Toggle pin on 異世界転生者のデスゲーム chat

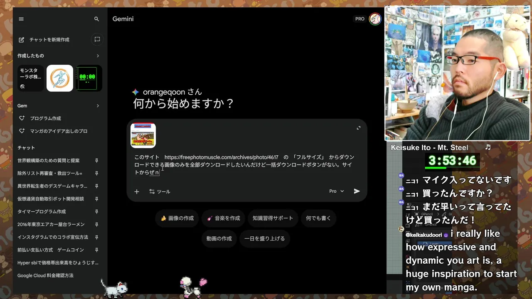pyautogui.click(x=96, y=186)
